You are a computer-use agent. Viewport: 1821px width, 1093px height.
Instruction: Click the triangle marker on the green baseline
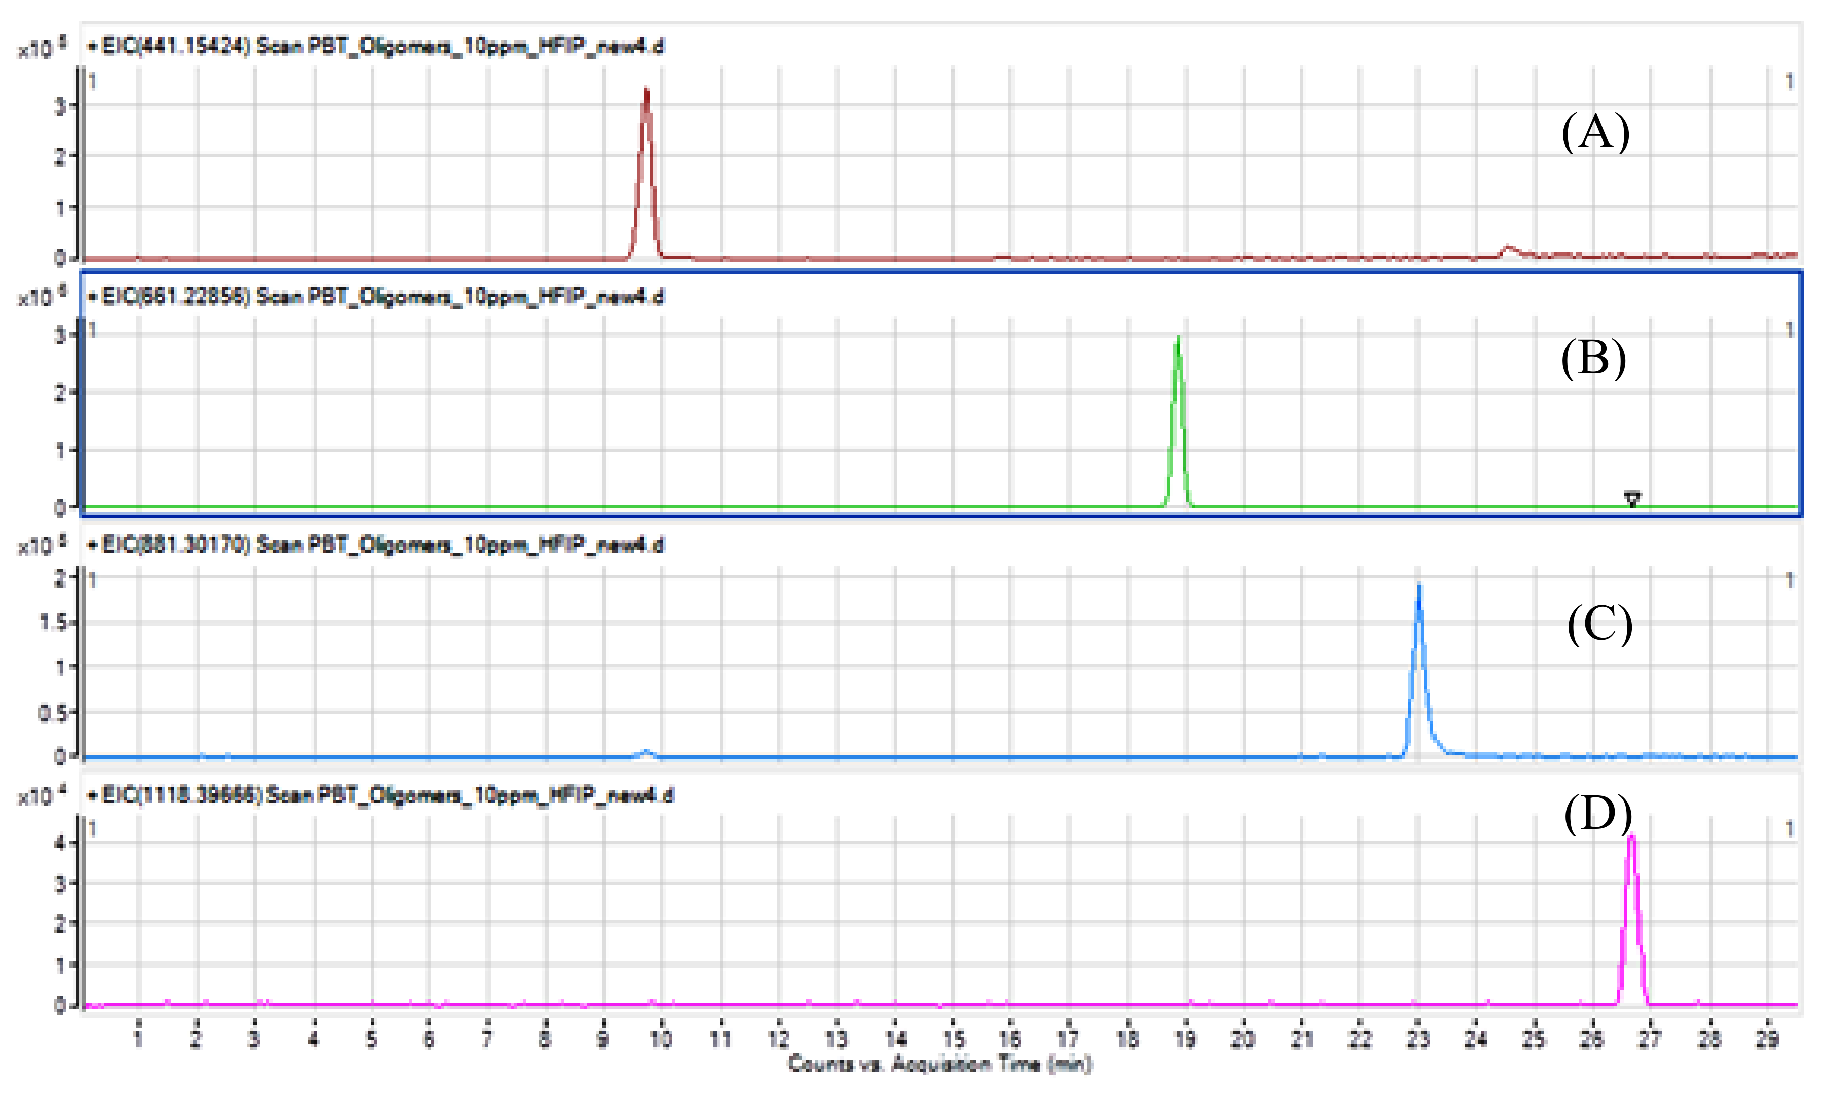tap(1632, 499)
